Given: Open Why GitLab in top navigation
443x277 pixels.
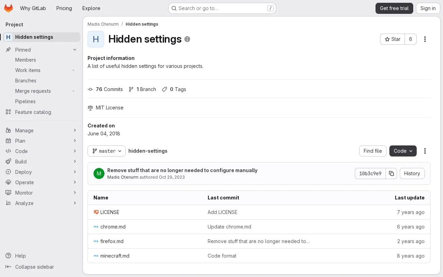Looking at the screenshot, I should (33, 8).
